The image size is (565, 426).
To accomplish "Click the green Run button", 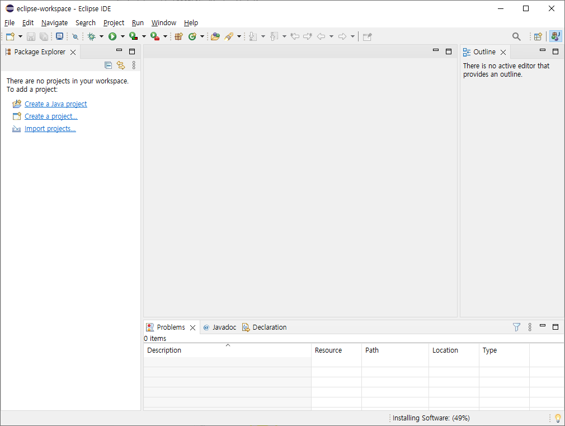I will [112, 36].
